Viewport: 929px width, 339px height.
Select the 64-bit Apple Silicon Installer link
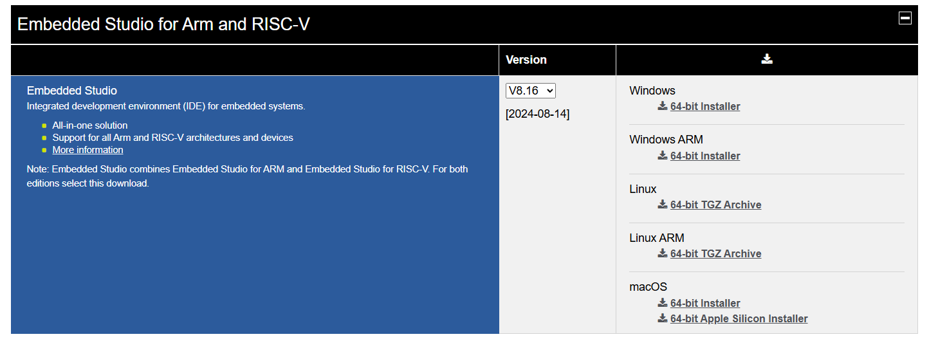739,318
